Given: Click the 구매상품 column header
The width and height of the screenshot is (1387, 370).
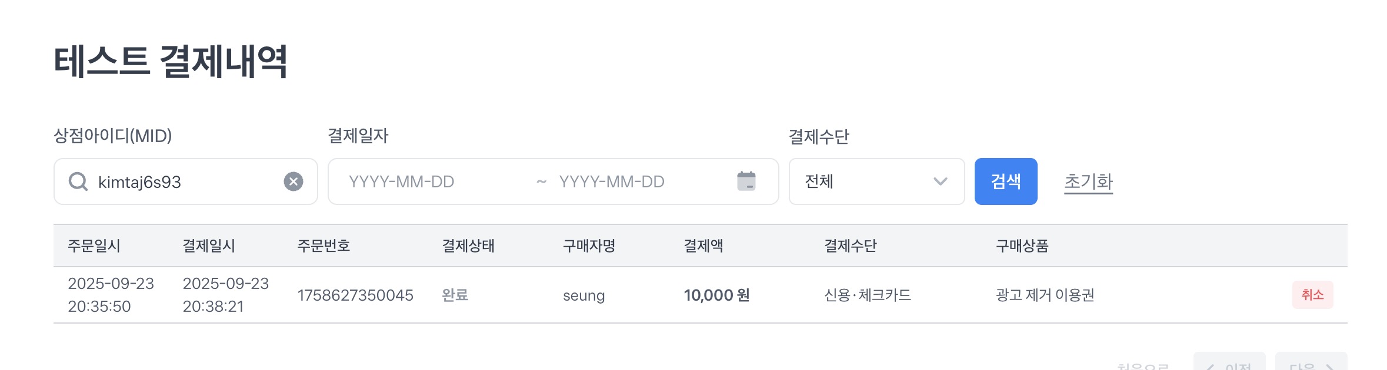Looking at the screenshot, I should [1022, 245].
